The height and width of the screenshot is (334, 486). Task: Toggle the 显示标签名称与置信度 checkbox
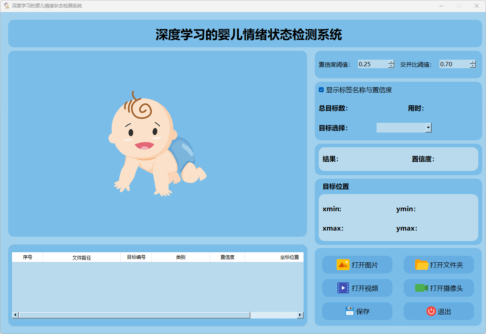(x=321, y=90)
